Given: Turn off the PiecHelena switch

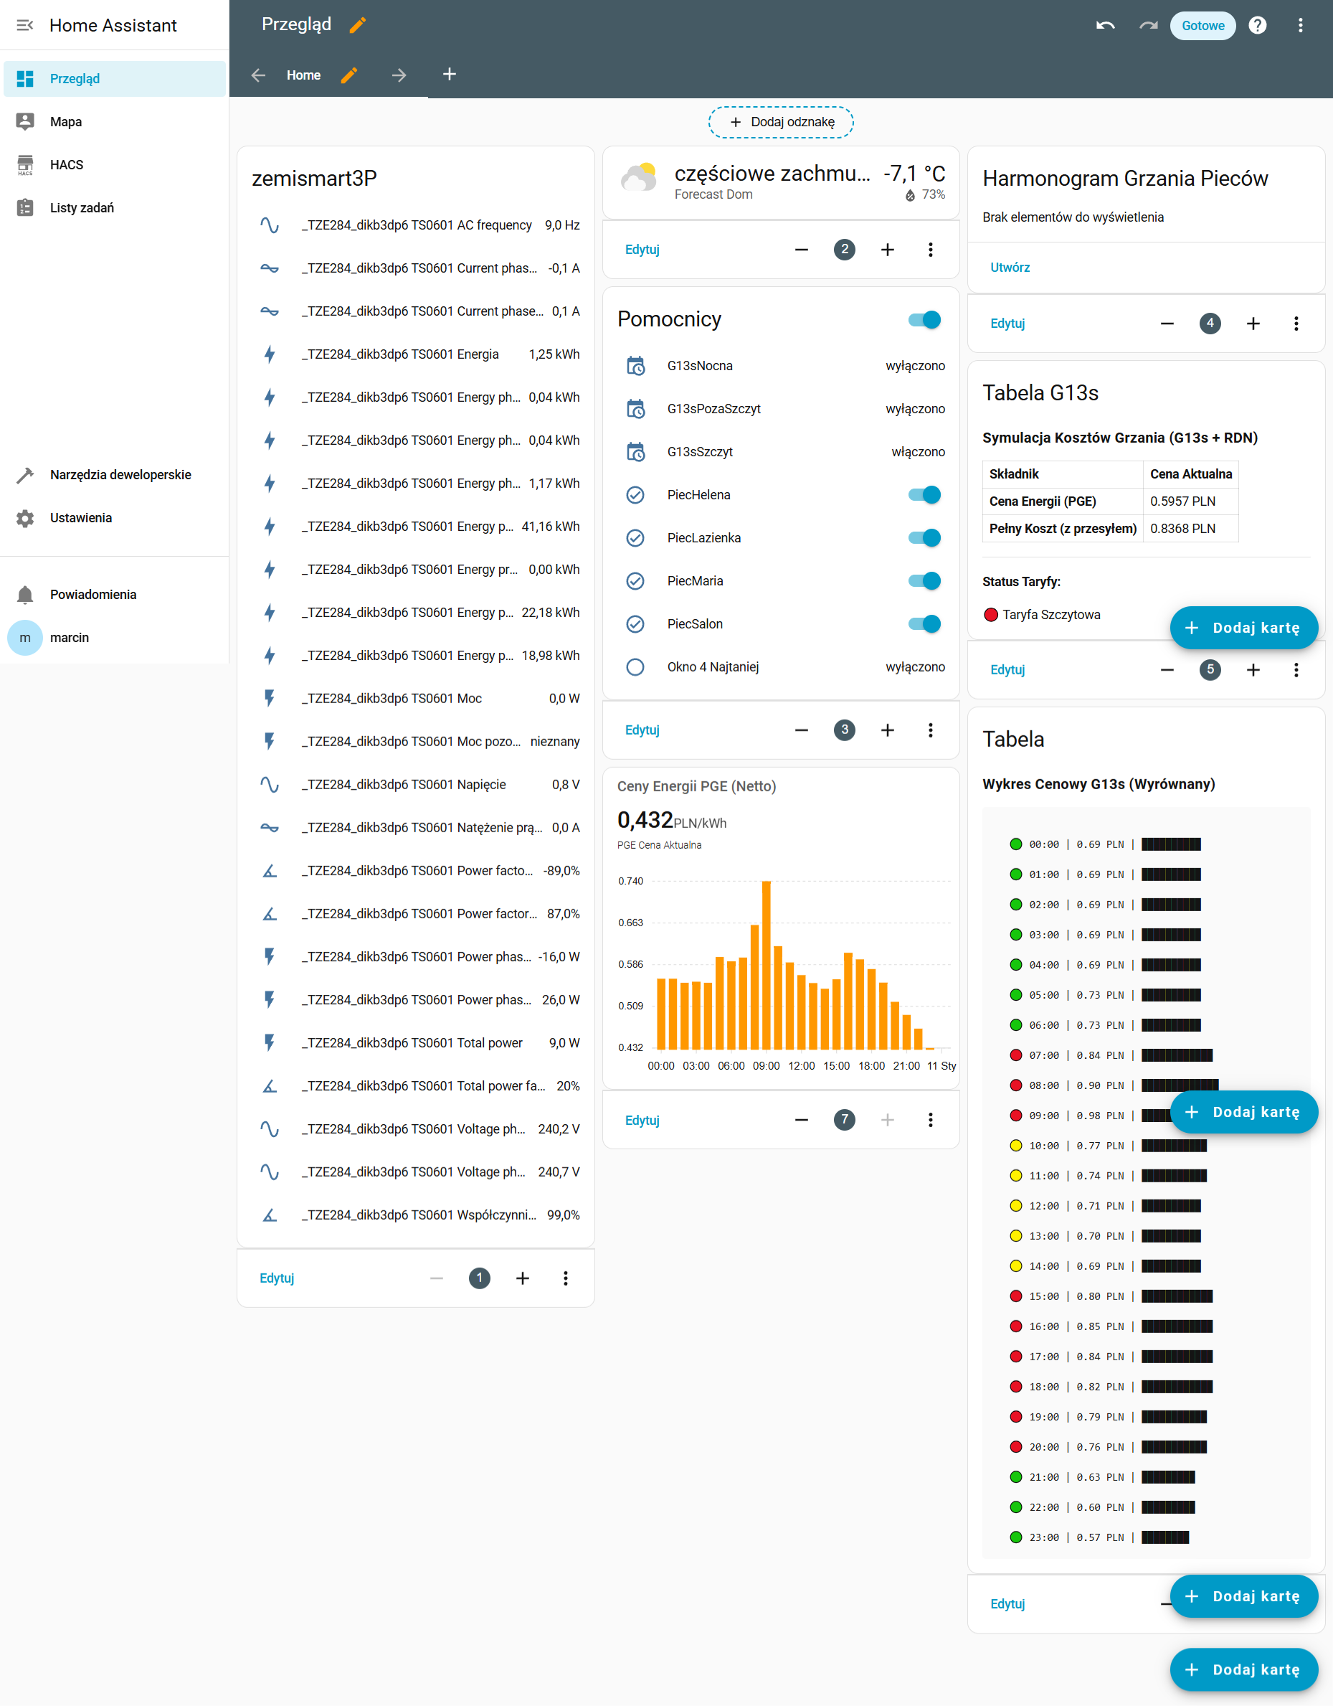Looking at the screenshot, I should point(924,495).
